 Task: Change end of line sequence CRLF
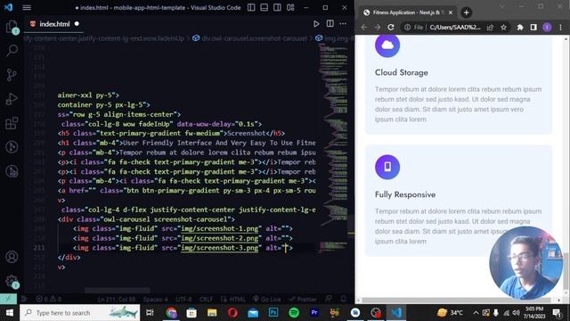tap(206, 300)
